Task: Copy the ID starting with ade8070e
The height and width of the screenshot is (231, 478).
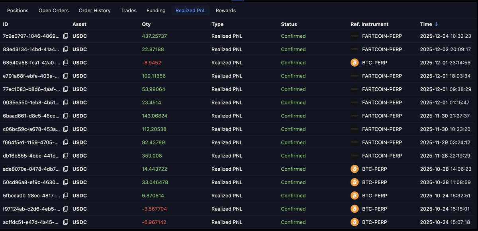Action: pyautogui.click(x=66, y=169)
